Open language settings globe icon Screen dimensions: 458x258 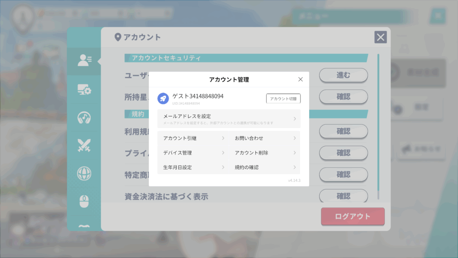point(84,173)
